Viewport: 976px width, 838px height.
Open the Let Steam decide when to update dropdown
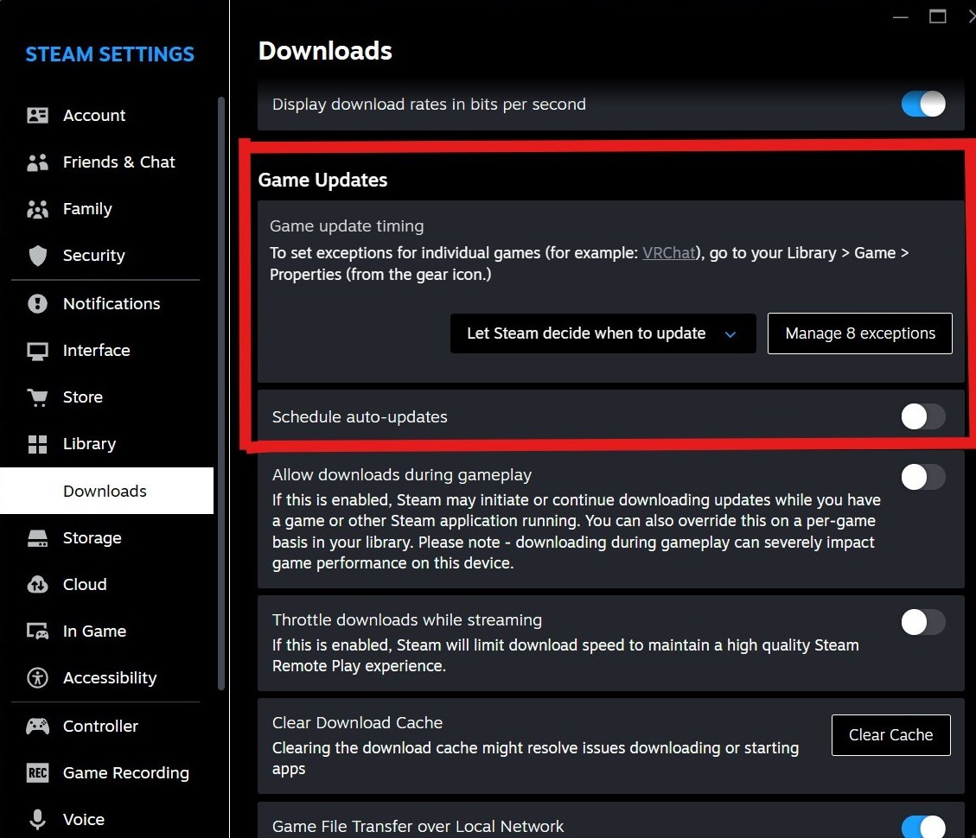click(x=603, y=333)
